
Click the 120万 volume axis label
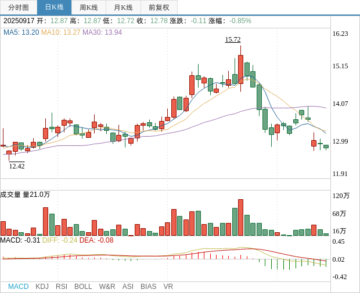click(341, 196)
